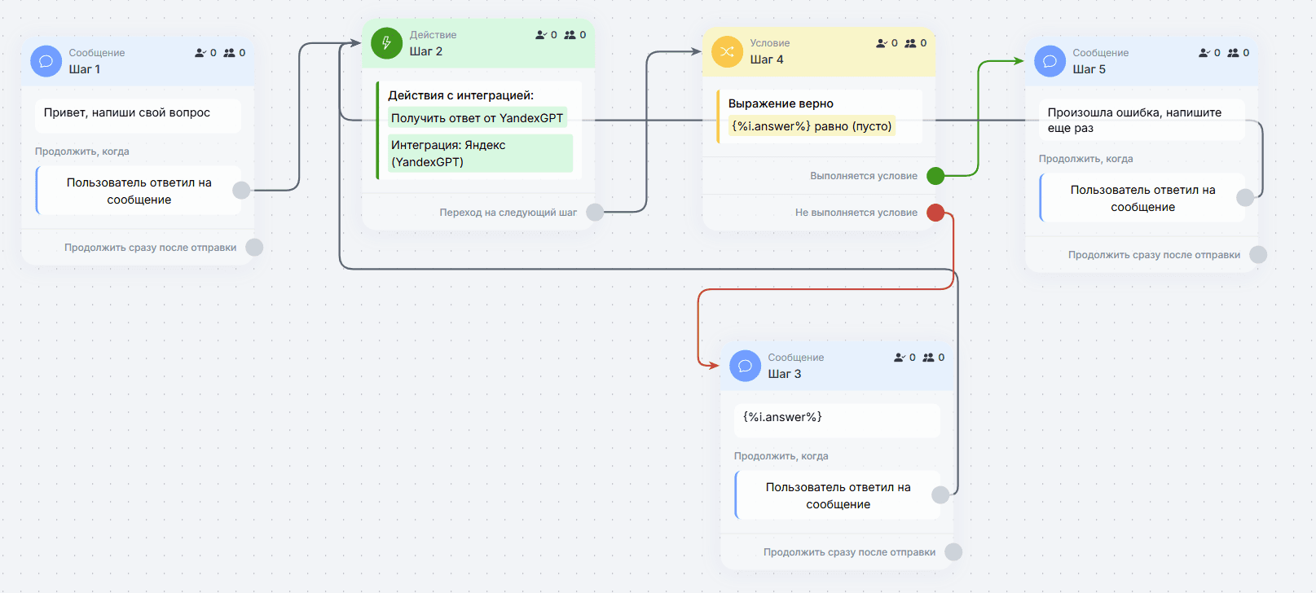Image resolution: width=1316 pixels, height=593 pixels.
Task: Click the green 'Выполняется условие' connector dot
Action: [x=935, y=176]
